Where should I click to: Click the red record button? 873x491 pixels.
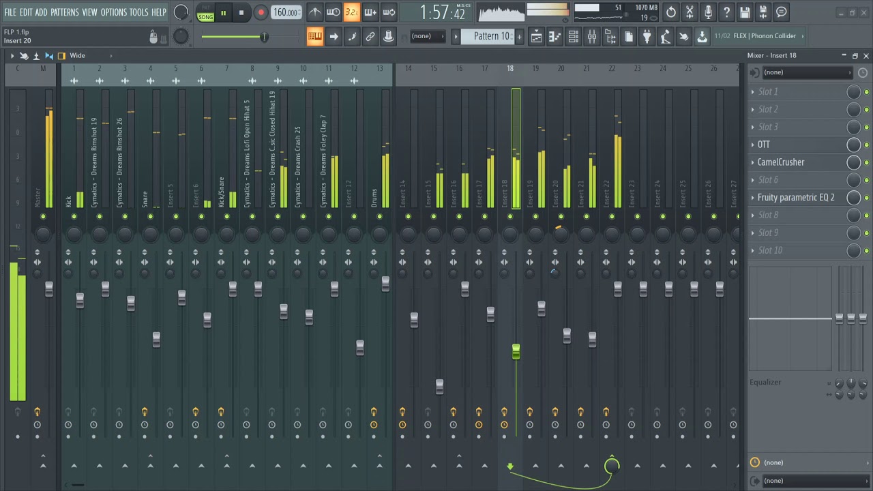tap(261, 12)
